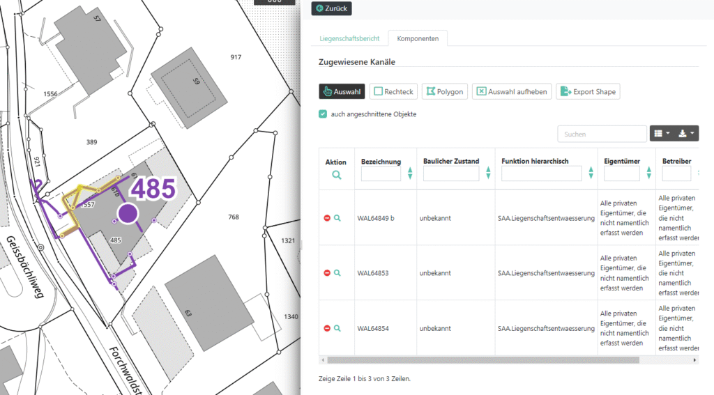Click the magnifier icon under Aktion header
Image resolution: width=714 pixels, height=395 pixels.
pos(337,175)
